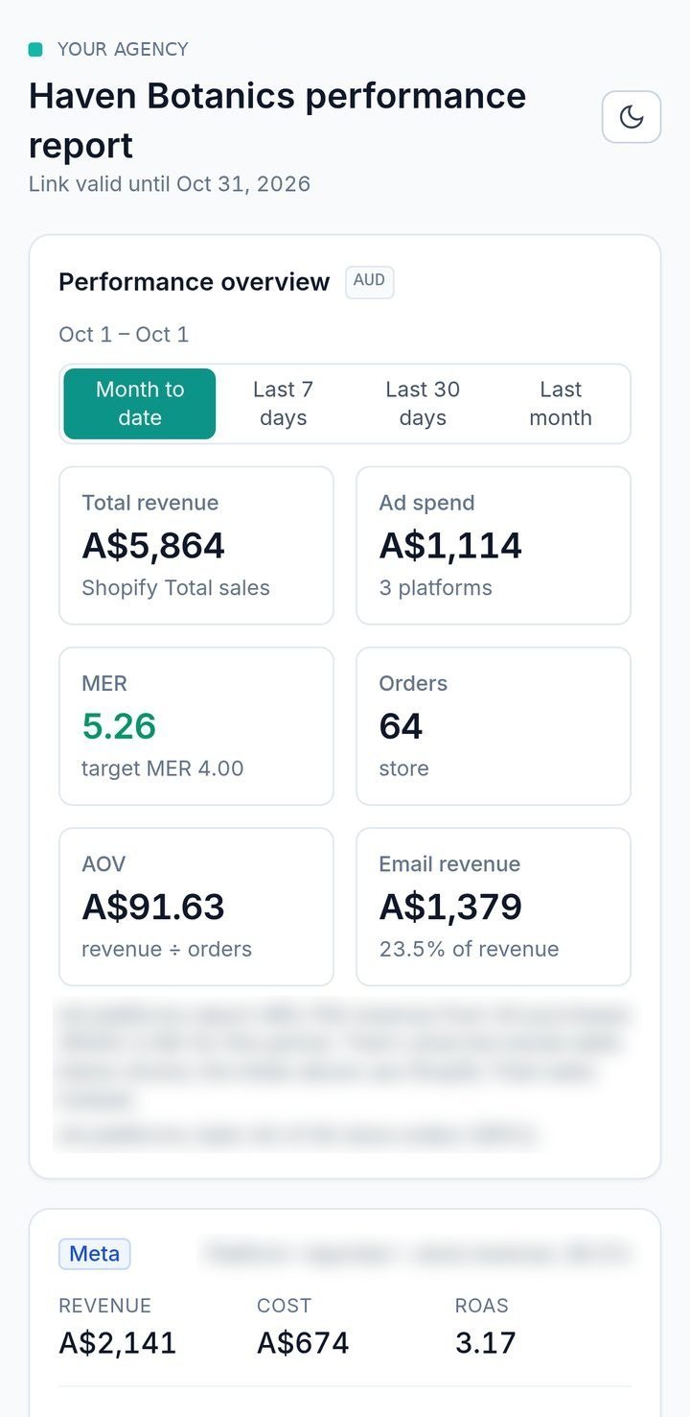The height and width of the screenshot is (1417, 690).
Task: Click the Ad spend card A$1,114
Action: pyautogui.click(x=494, y=546)
